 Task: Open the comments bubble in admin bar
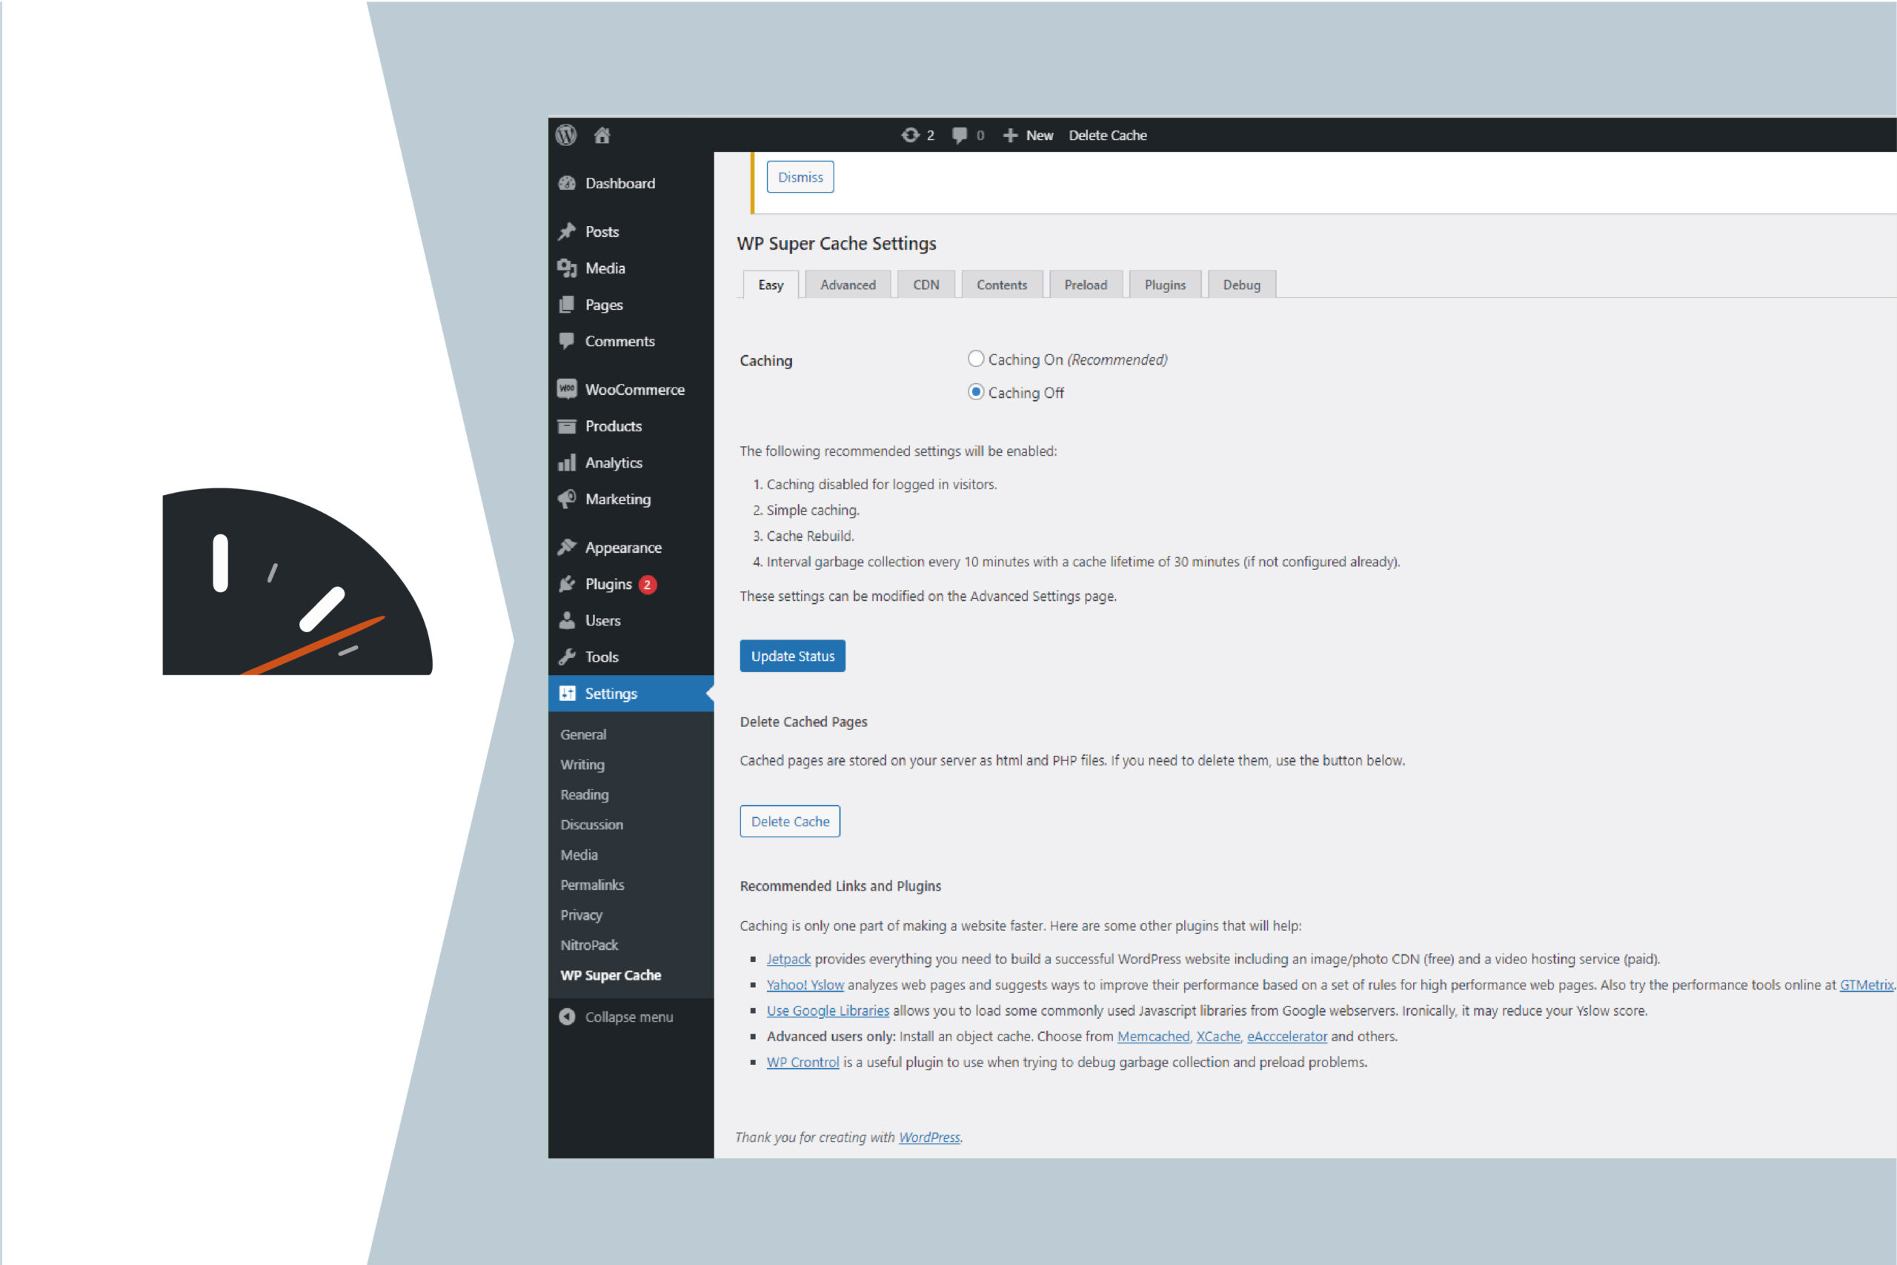click(x=959, y=135)
